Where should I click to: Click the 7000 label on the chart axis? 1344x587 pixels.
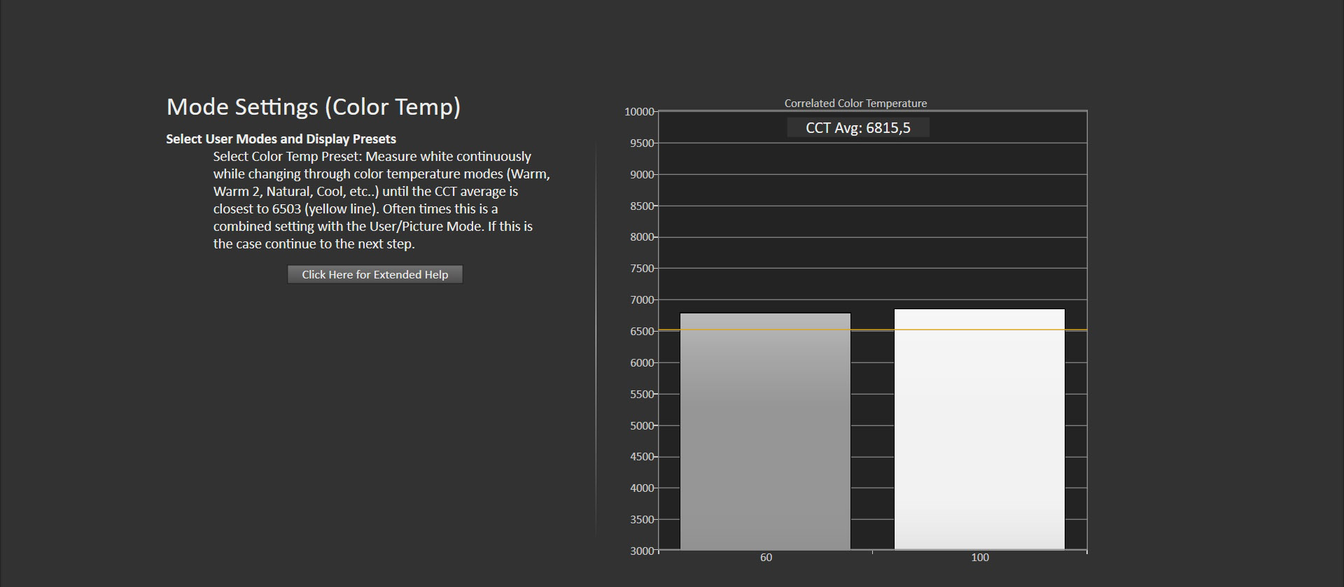click(x=642, y=299)
